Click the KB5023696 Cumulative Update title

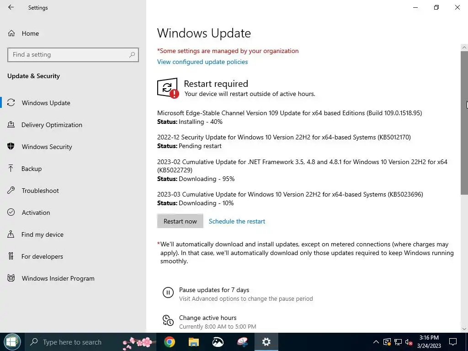pos(290,194)
